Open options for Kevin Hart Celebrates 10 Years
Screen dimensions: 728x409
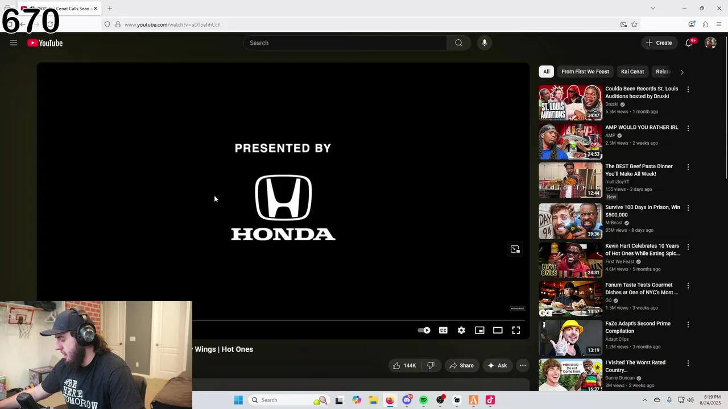click(688, 247)
